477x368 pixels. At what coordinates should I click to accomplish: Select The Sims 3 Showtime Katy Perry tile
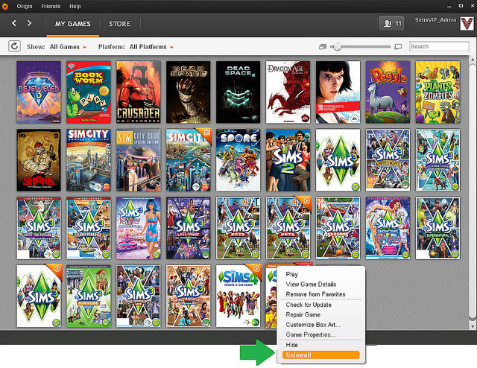tap(388, 229)
